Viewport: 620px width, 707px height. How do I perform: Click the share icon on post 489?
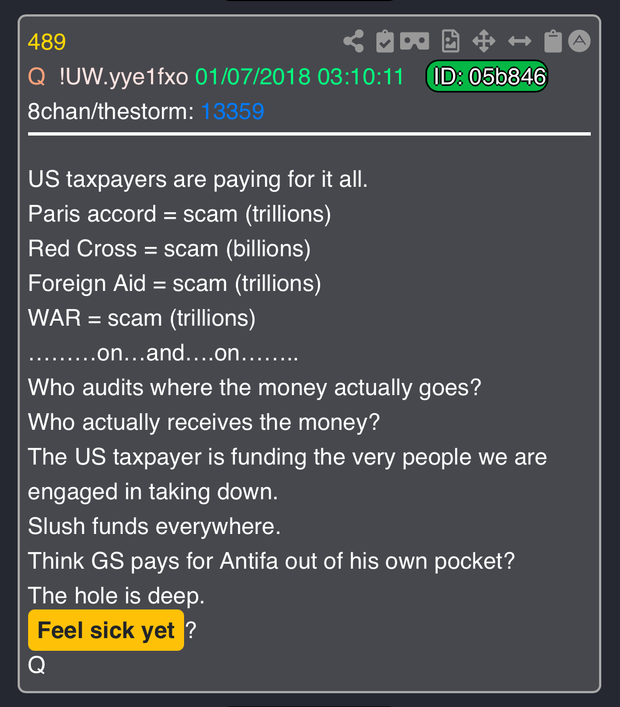pyautogui.click(x=353, y=41)
